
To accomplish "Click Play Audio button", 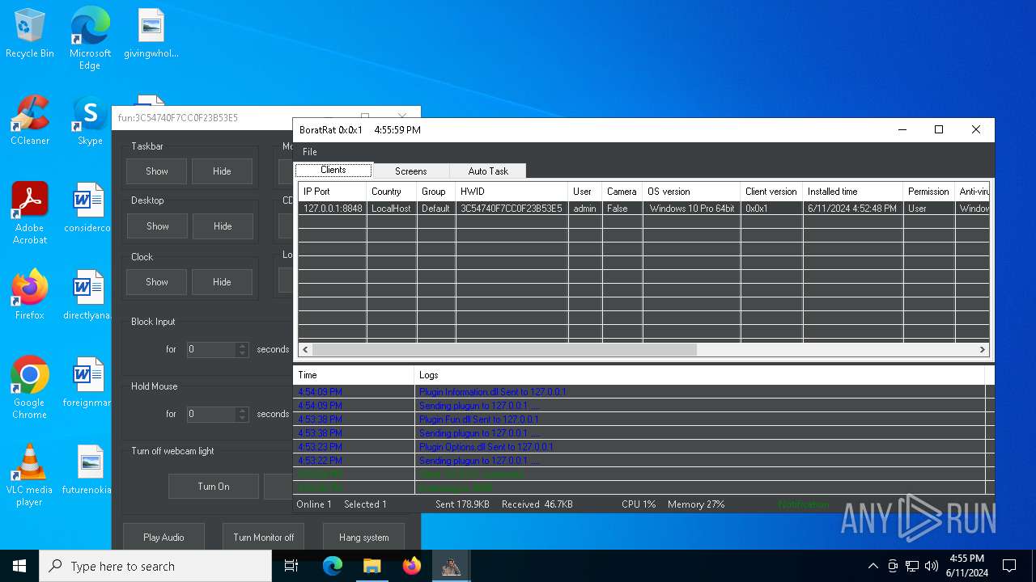I will pyautogui.click(x=163, y=538).
